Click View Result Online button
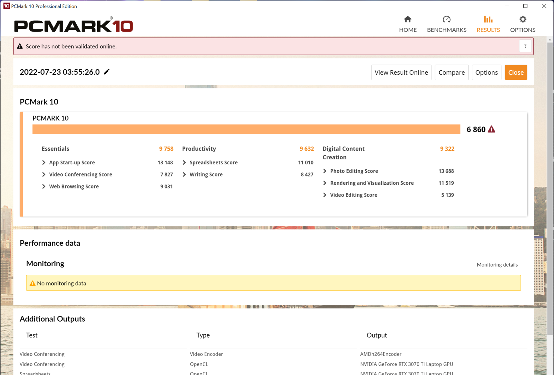The height and width of the screenshot is (375, 554). tap(401, 72)
